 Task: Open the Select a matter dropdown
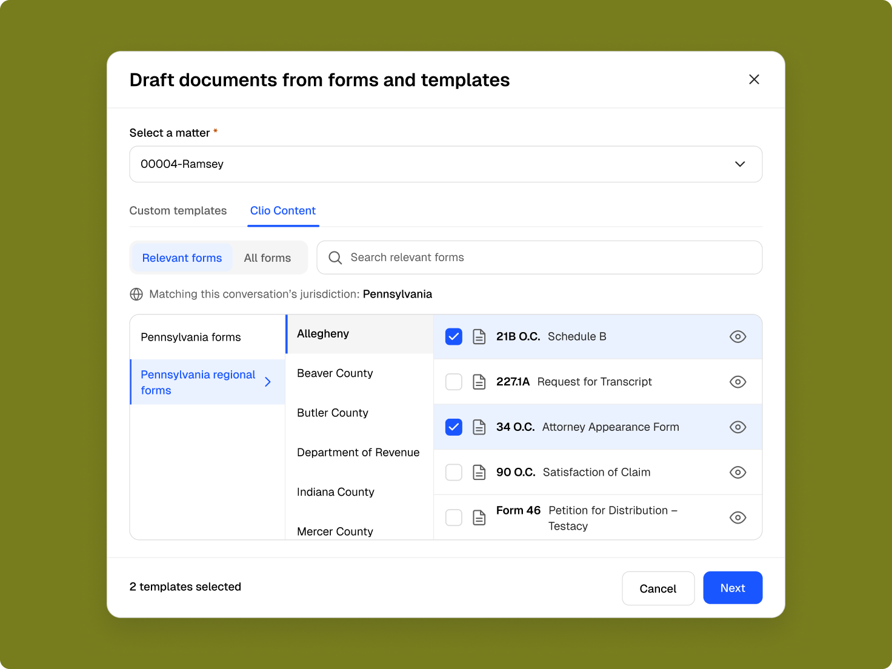446,164
